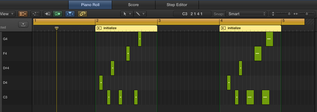Select the initialize region at bar 4
This screenshot has width=317, height=112.
pos(250,28)
